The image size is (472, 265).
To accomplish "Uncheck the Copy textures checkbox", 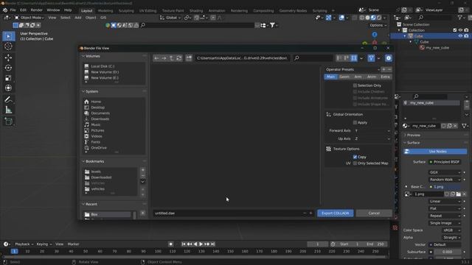I will [x=355, y=157].
